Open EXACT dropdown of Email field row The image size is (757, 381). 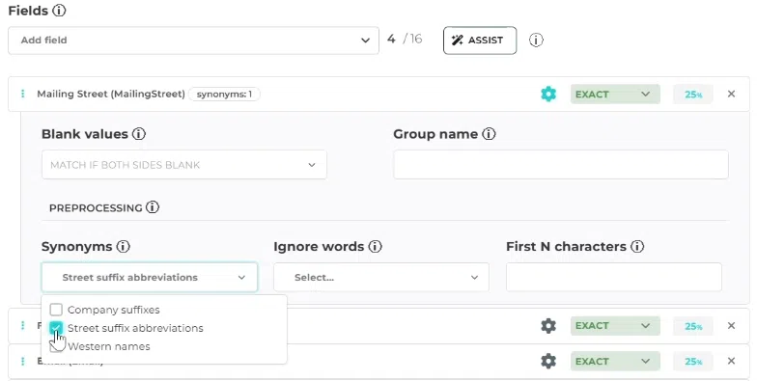pyautogui.click(x=615, y=361)
